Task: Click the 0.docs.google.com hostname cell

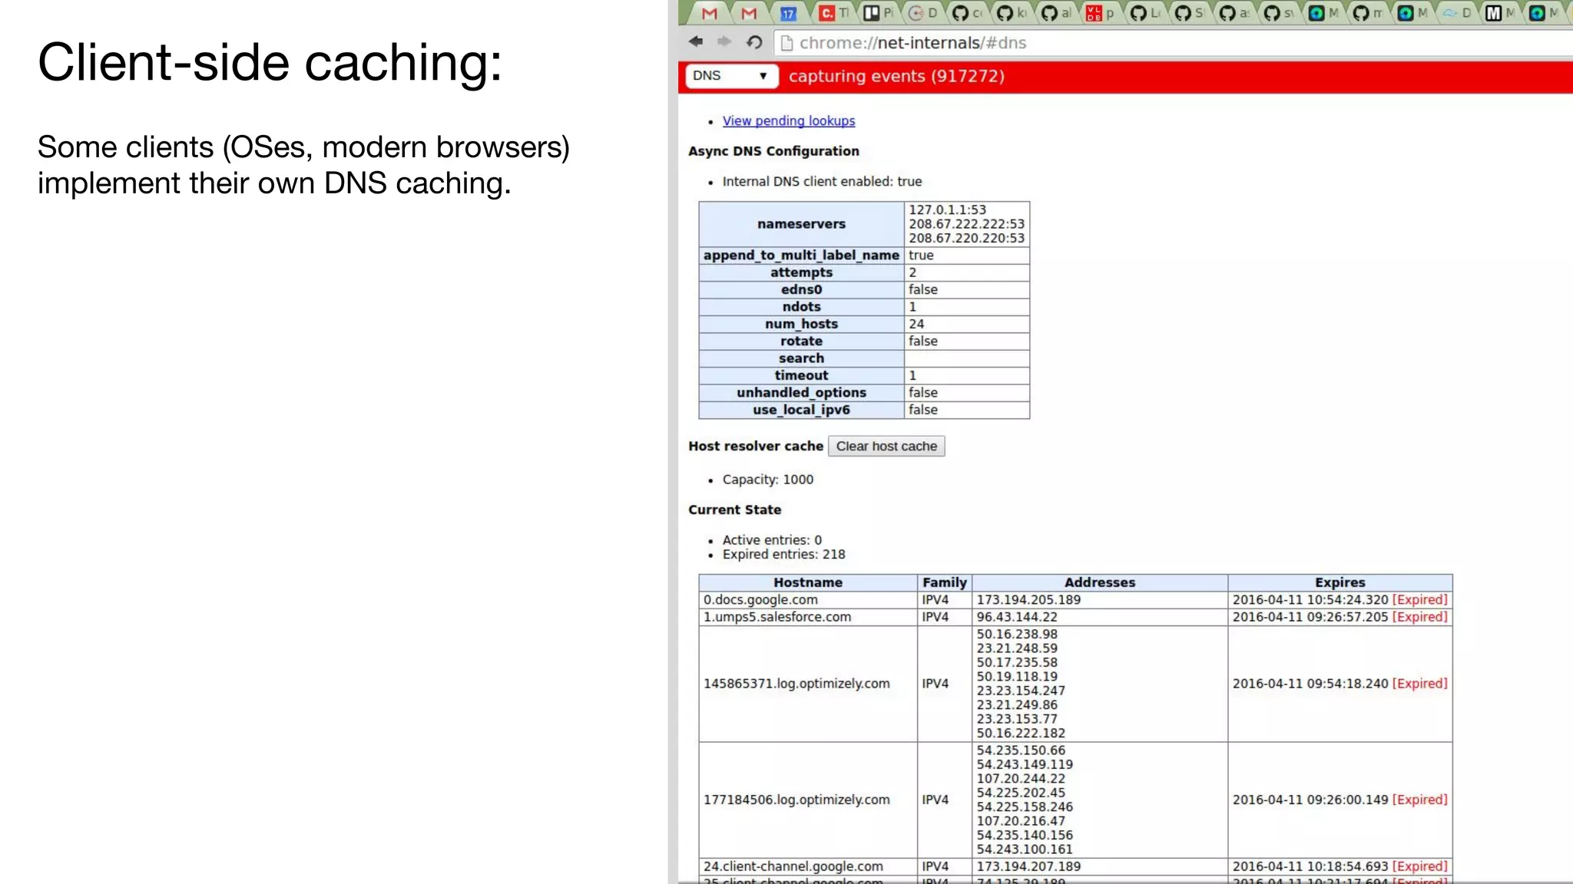Action: [x=808, y=600]
